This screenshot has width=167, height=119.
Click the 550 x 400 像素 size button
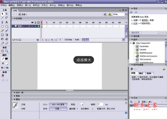pyautogui.click(x=58, y=104)
